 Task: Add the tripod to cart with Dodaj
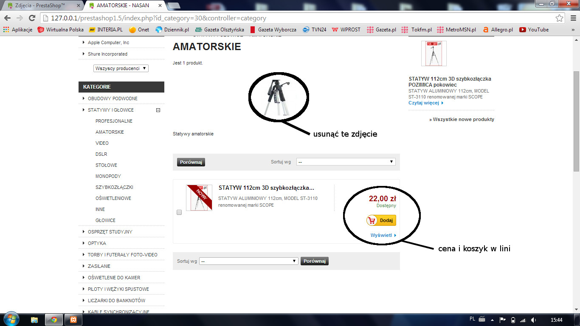(381, 220)
